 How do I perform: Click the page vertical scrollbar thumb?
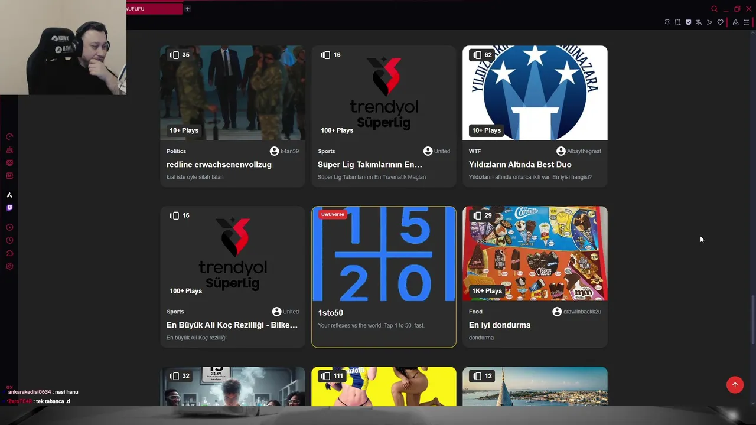(752, 319)
